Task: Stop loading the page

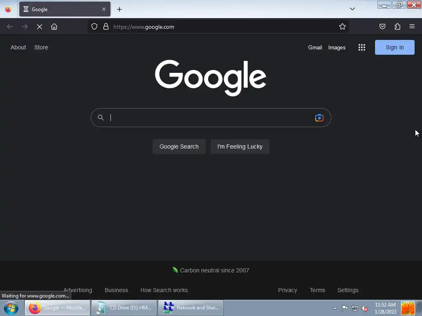Action: pos(40,27)
